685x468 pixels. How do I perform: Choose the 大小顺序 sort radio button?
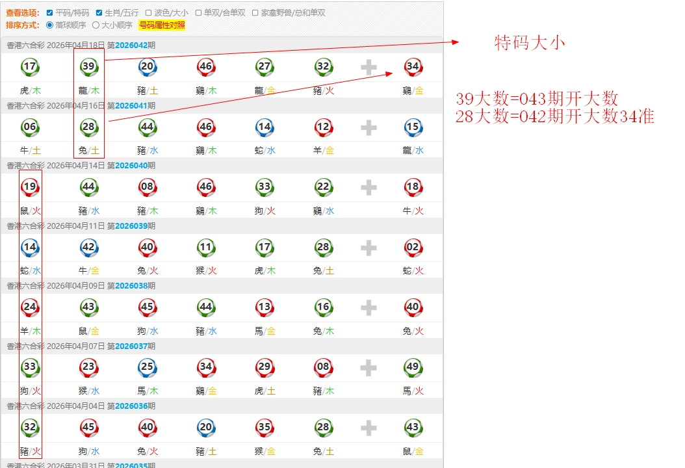[96, 25]
